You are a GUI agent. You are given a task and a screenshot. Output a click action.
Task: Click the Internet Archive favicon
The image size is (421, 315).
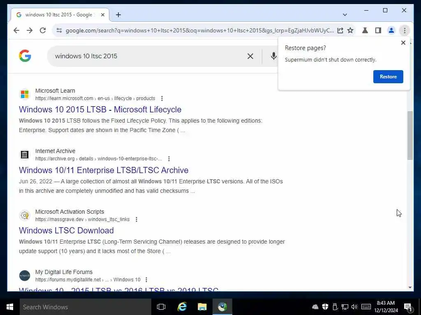click(x=25, y=155)
